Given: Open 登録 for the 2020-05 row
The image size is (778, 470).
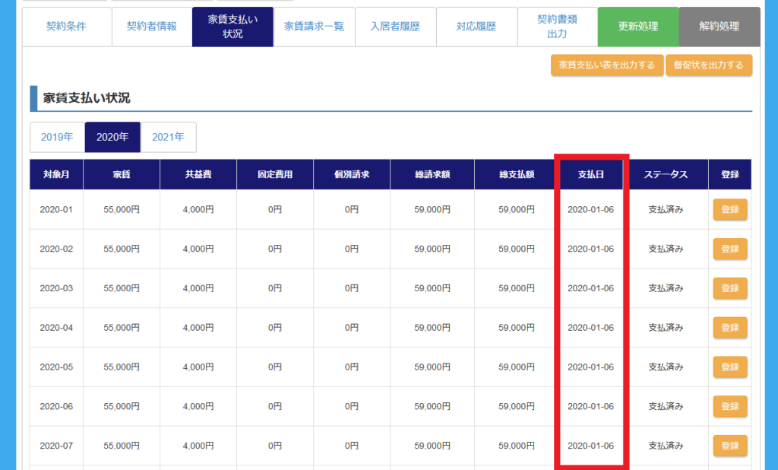Looking at the screenshot, I should (729, 367).
